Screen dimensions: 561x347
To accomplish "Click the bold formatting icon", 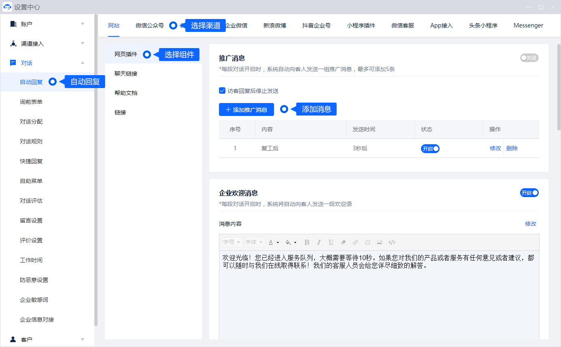I will click(x=307, y=242).
